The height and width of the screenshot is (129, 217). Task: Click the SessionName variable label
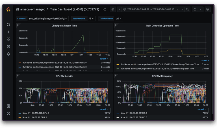coord(79,19)
